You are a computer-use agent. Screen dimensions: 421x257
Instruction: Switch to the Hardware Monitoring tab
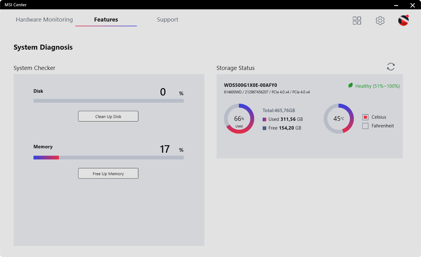pyautogui.click(x=44, y=19)
